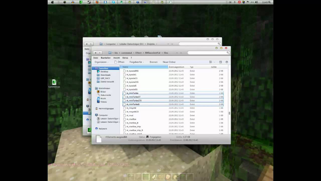This screenshot has width=321, height=181.
Task: Click the volume speaker icon in tray
Action: [x=257, y=2]
